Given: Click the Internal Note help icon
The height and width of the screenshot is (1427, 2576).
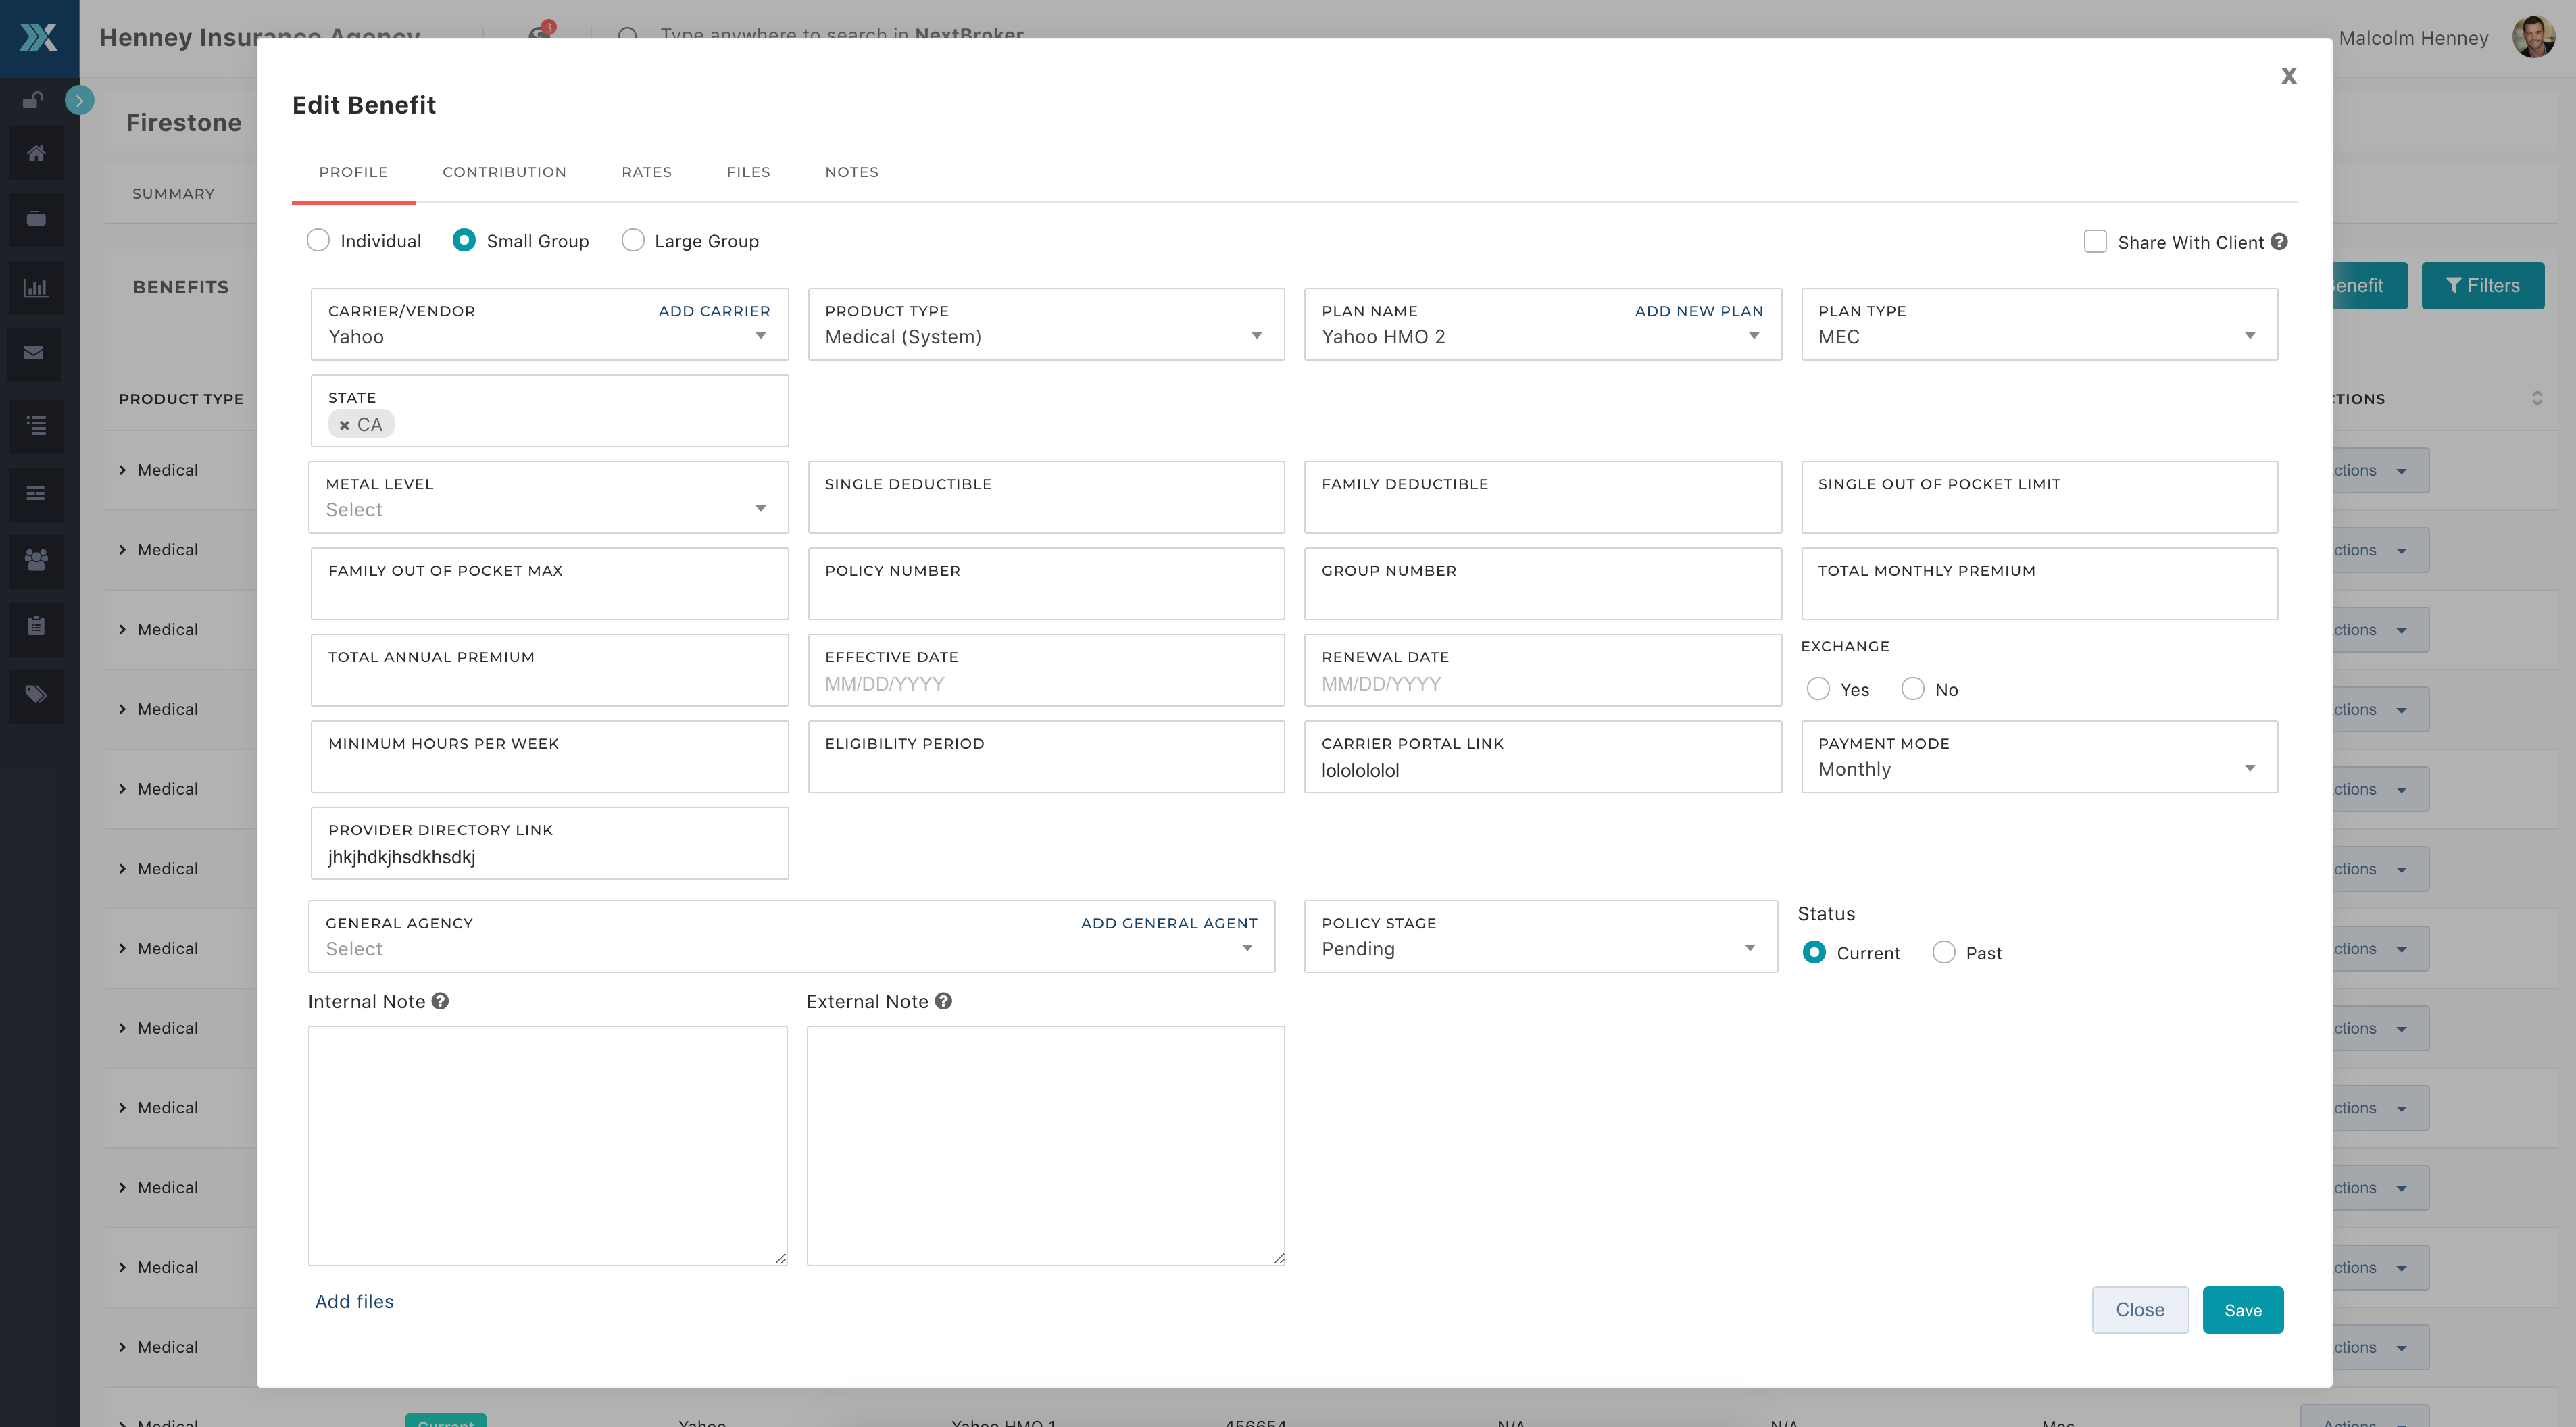Looking at the screenshot, I should [x=440, y=1001].
